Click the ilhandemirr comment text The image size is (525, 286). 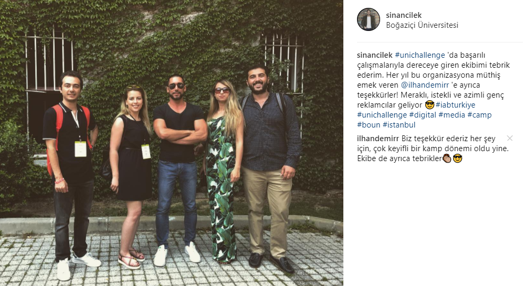pos(433,149)
